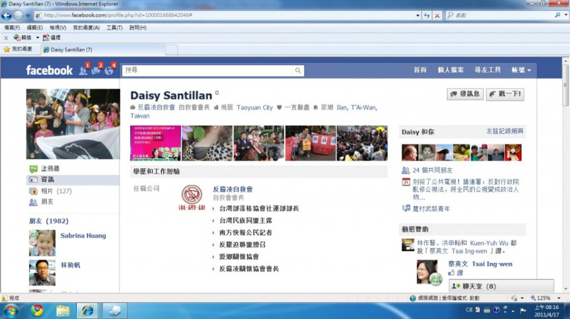Open Facebook notifications globe icon
Screen dimensions: 570x319
click(x=109, y=71)
